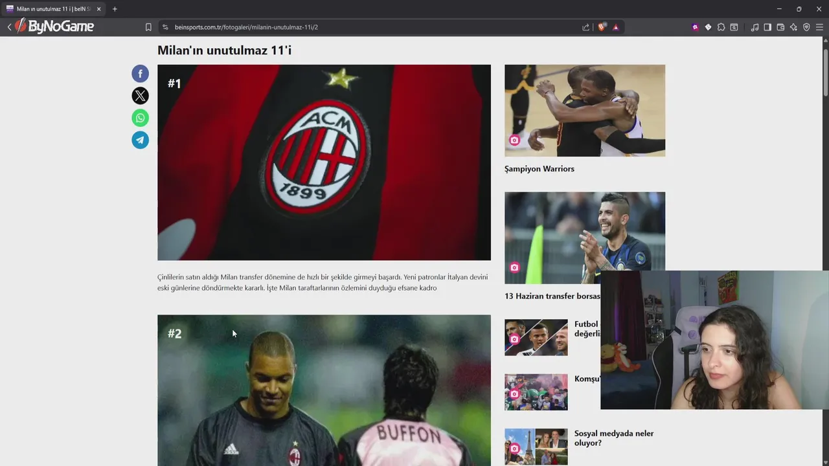Screen dimensions: 829x466
Task: Click the #1 label on first photo
Action: [x=174, y=83]
